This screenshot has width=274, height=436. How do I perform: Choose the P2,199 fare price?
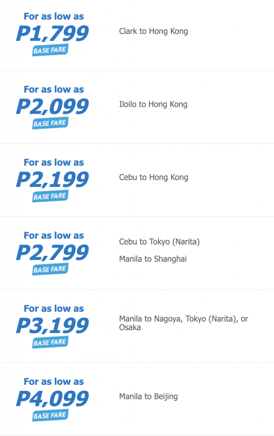pyautogui.click(x=52, y=180)
